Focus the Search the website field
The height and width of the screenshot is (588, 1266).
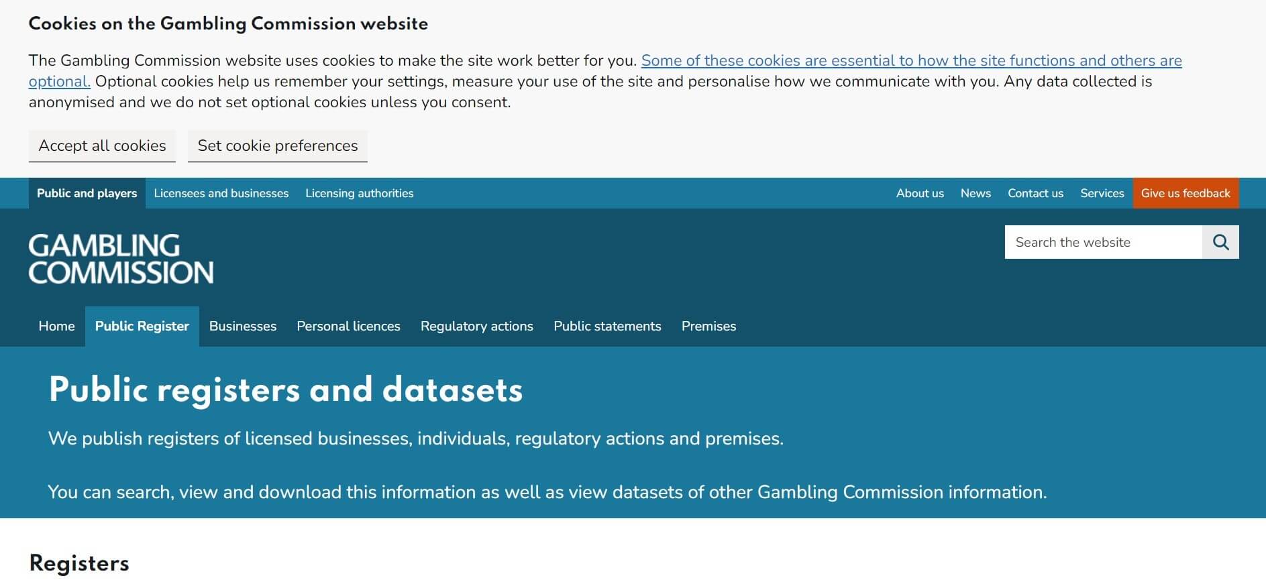click(1103, 242)
